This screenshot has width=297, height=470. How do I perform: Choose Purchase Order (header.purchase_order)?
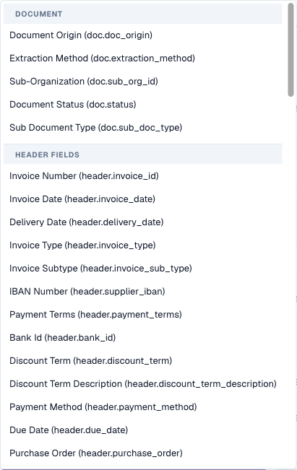[x=143, y=453]
